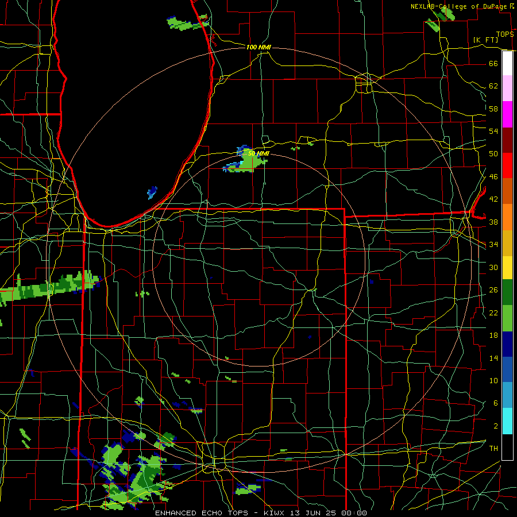Image resolution: width=517 pixels, height=517 pixels.
Task: Click the 50 NMI range ring label
Action: coord(258,153)
